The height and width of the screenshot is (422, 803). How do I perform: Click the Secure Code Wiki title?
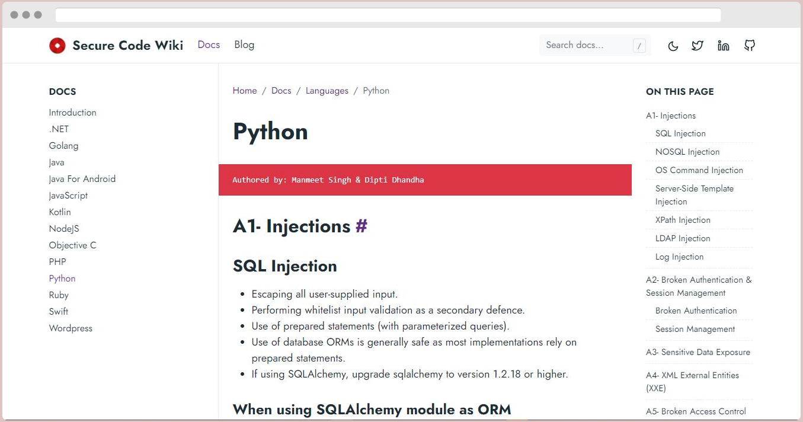pos(128,46)
